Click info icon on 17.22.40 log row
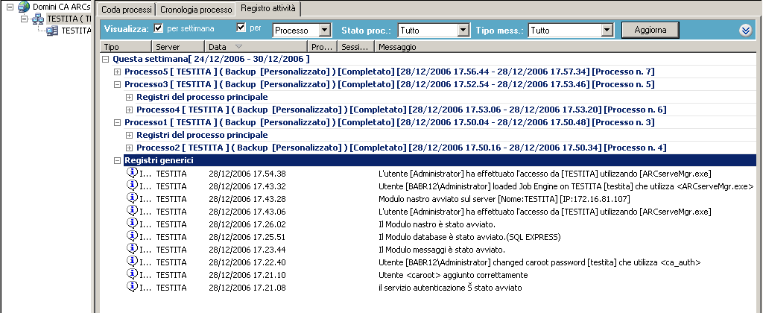 pyautogui.click(x=133, y=262)
